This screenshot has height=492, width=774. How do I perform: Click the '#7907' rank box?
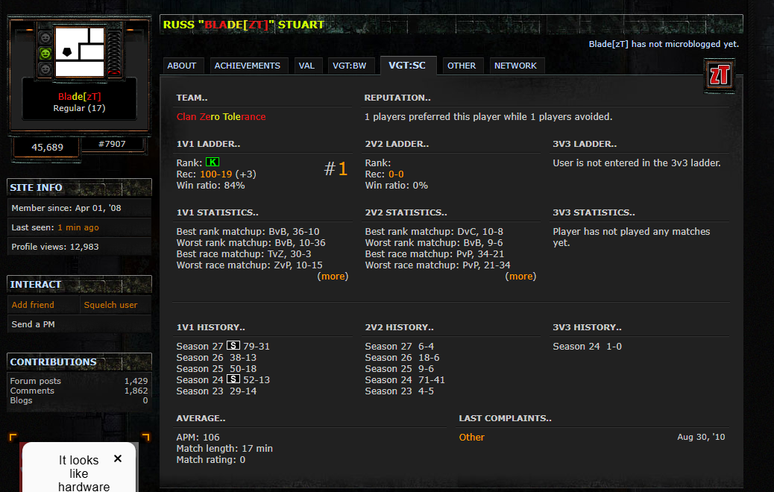coord(112,144)
